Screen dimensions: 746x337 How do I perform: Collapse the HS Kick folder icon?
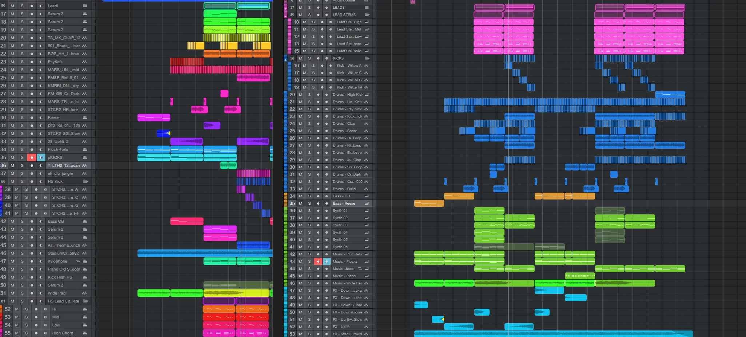point(85,181)
